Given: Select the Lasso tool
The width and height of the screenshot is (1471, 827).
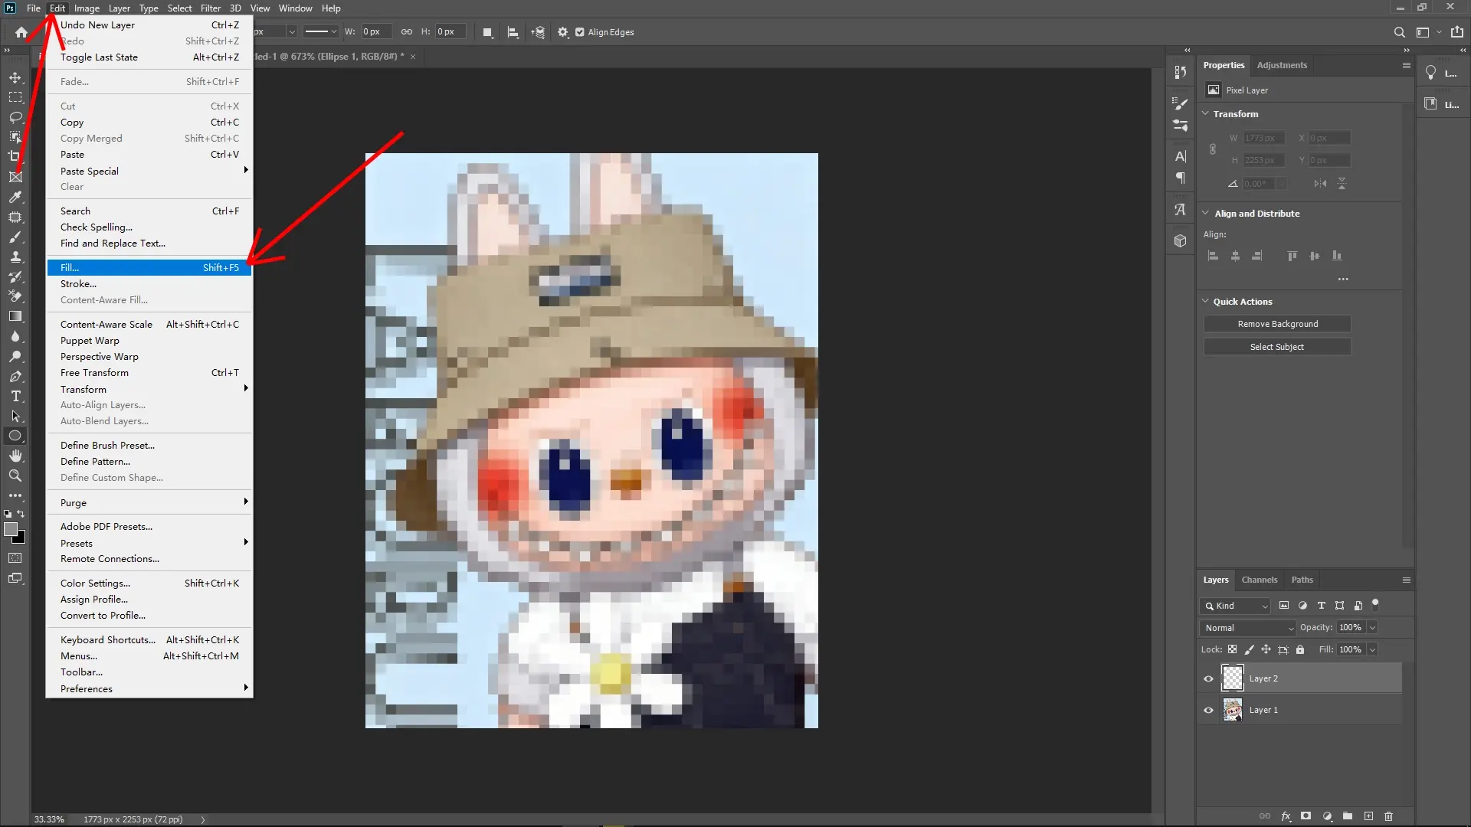Looking at the screenshot, I should coord(15,117).
